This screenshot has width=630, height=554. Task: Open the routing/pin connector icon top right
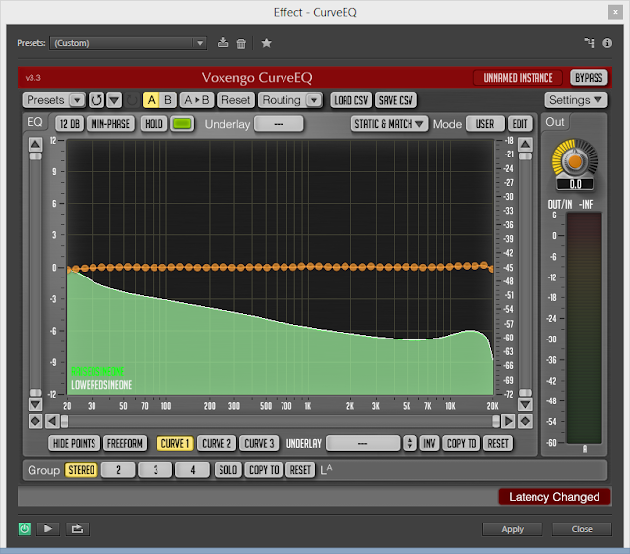click(x=589, y=42)
